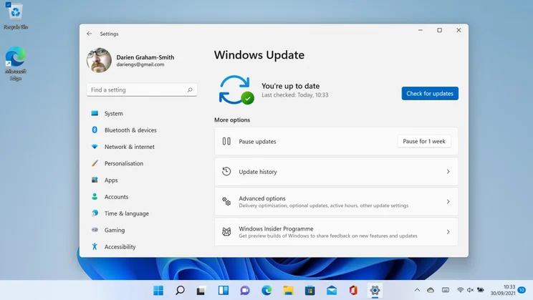Click OneDrive cloud tray icon
The width and height of the screenshot is (533, 300).
[431, 290]
